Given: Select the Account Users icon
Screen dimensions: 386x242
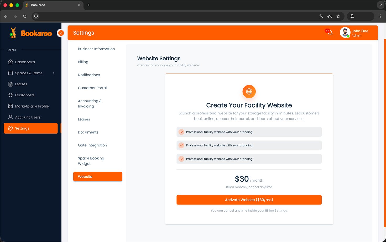Looking at the screenshot, I should click(x=11, y=117).
